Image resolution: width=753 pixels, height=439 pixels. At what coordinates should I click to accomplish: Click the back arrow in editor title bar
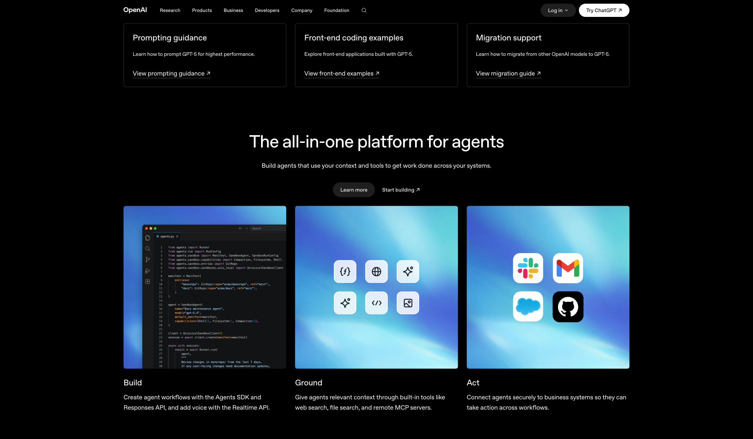pos(240,229)
